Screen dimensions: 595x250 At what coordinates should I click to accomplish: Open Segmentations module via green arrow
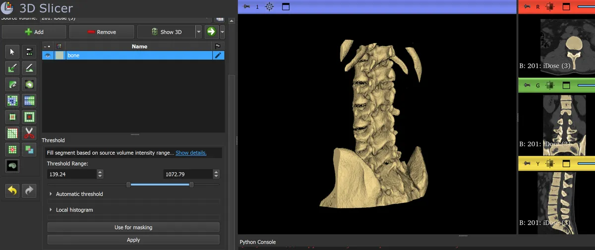pyautogui.click(x=211, y=32)
